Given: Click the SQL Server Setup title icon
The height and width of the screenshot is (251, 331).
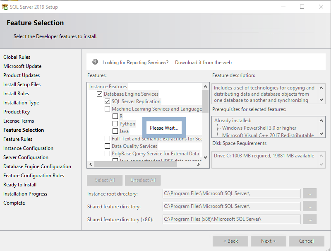Looking at the screenshot, I should coord(5,7).
